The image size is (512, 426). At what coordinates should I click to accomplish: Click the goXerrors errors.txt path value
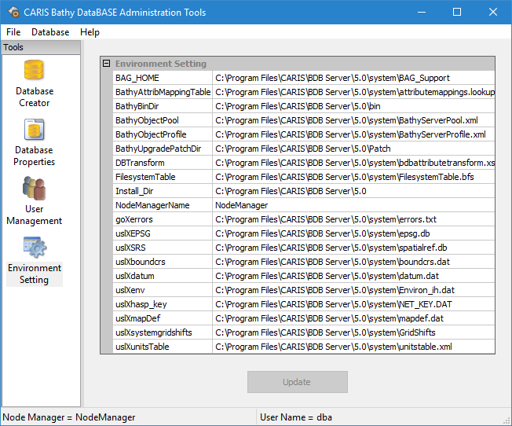353,219
